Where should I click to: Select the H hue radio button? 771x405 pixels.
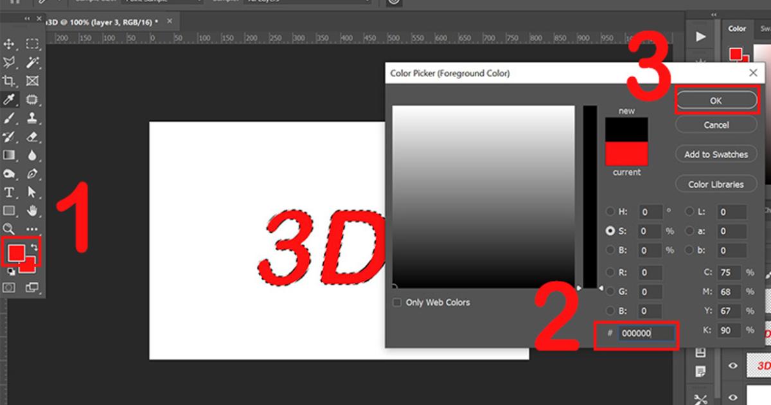click(x=610, y=212)
